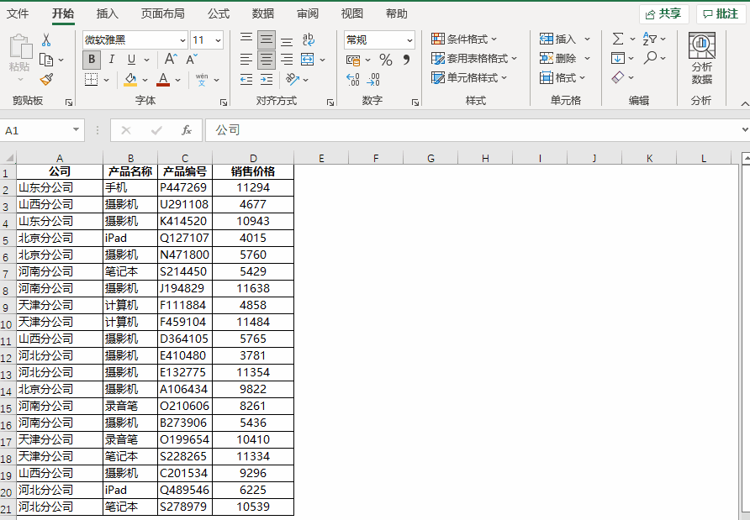This screenshot has height=520, width=750.
Task: Click the Cut scissors icon
Action: pos(46,39)
